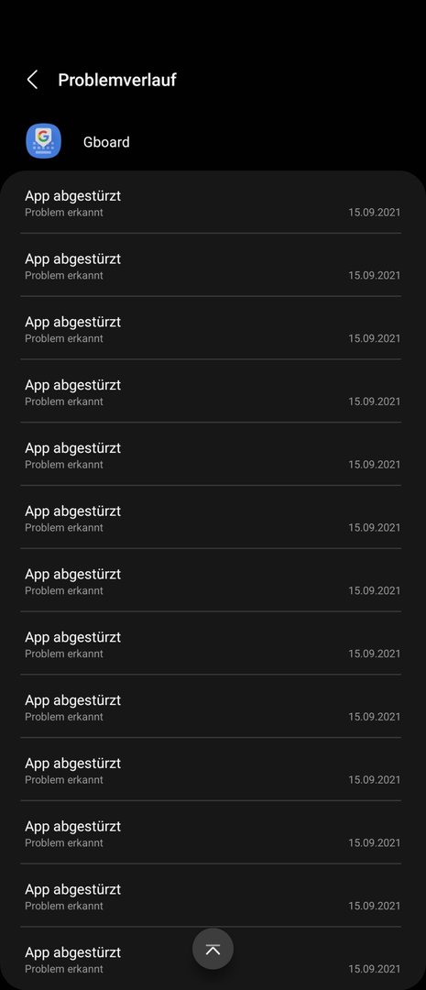The image size is (426, 990).
Task: Open the fourth App abgestürzt crash entry
Action: tap(213, 391)
